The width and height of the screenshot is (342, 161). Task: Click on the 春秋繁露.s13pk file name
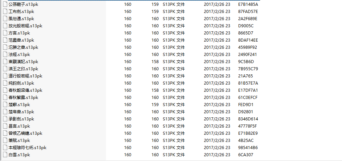tap(23, 98)
